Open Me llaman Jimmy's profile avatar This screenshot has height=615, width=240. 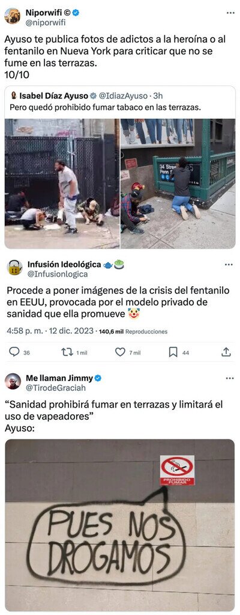13,381
